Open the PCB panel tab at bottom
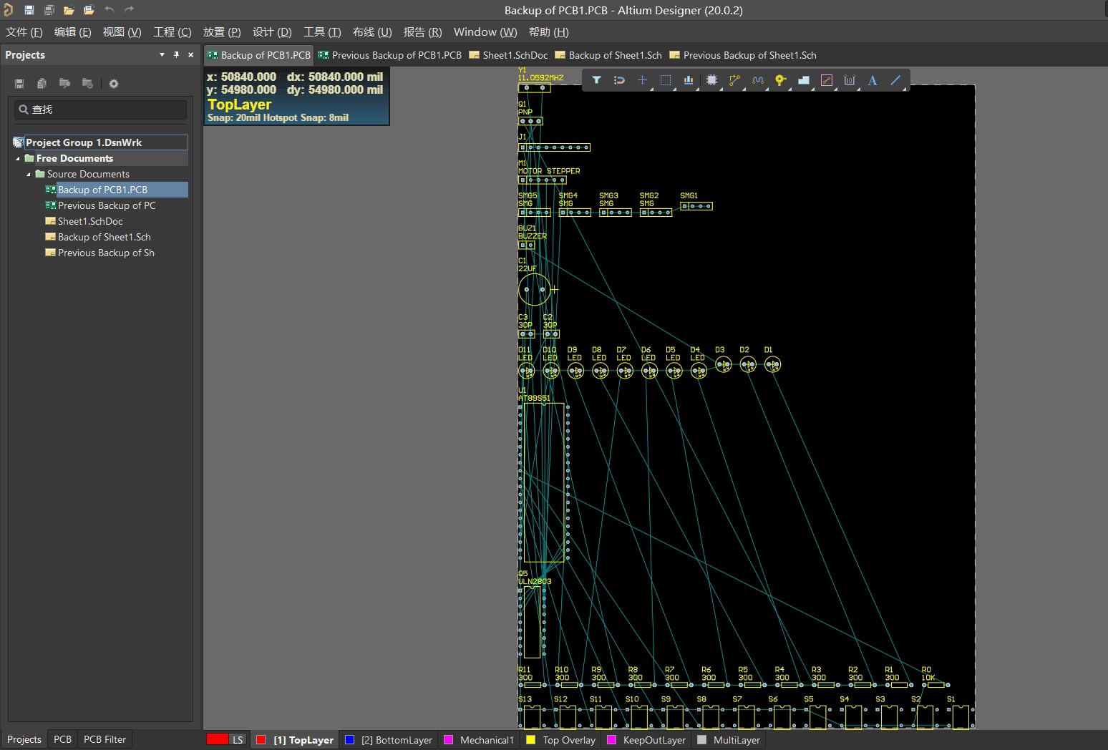The width and height of the screenshot is (1108, 750). tap(63, 739)
